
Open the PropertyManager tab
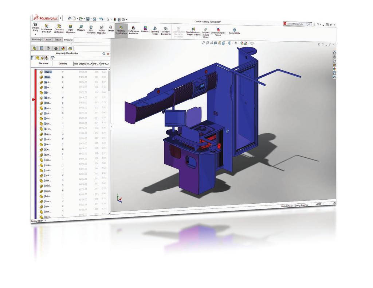pos(42,48)
